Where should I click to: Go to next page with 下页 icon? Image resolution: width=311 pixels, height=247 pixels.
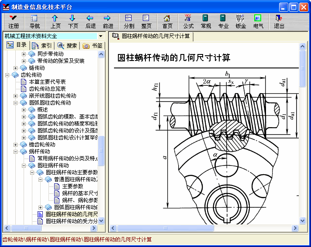(73, 21)
